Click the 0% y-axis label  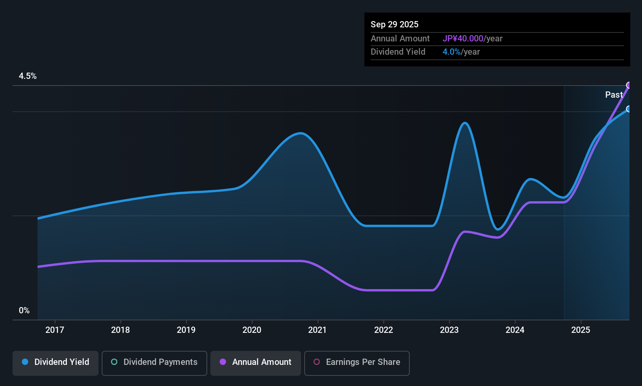click(24, 311)
